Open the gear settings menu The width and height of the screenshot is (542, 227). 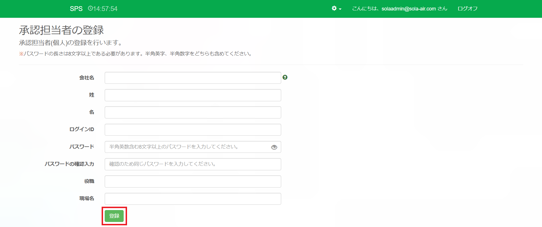334,8
